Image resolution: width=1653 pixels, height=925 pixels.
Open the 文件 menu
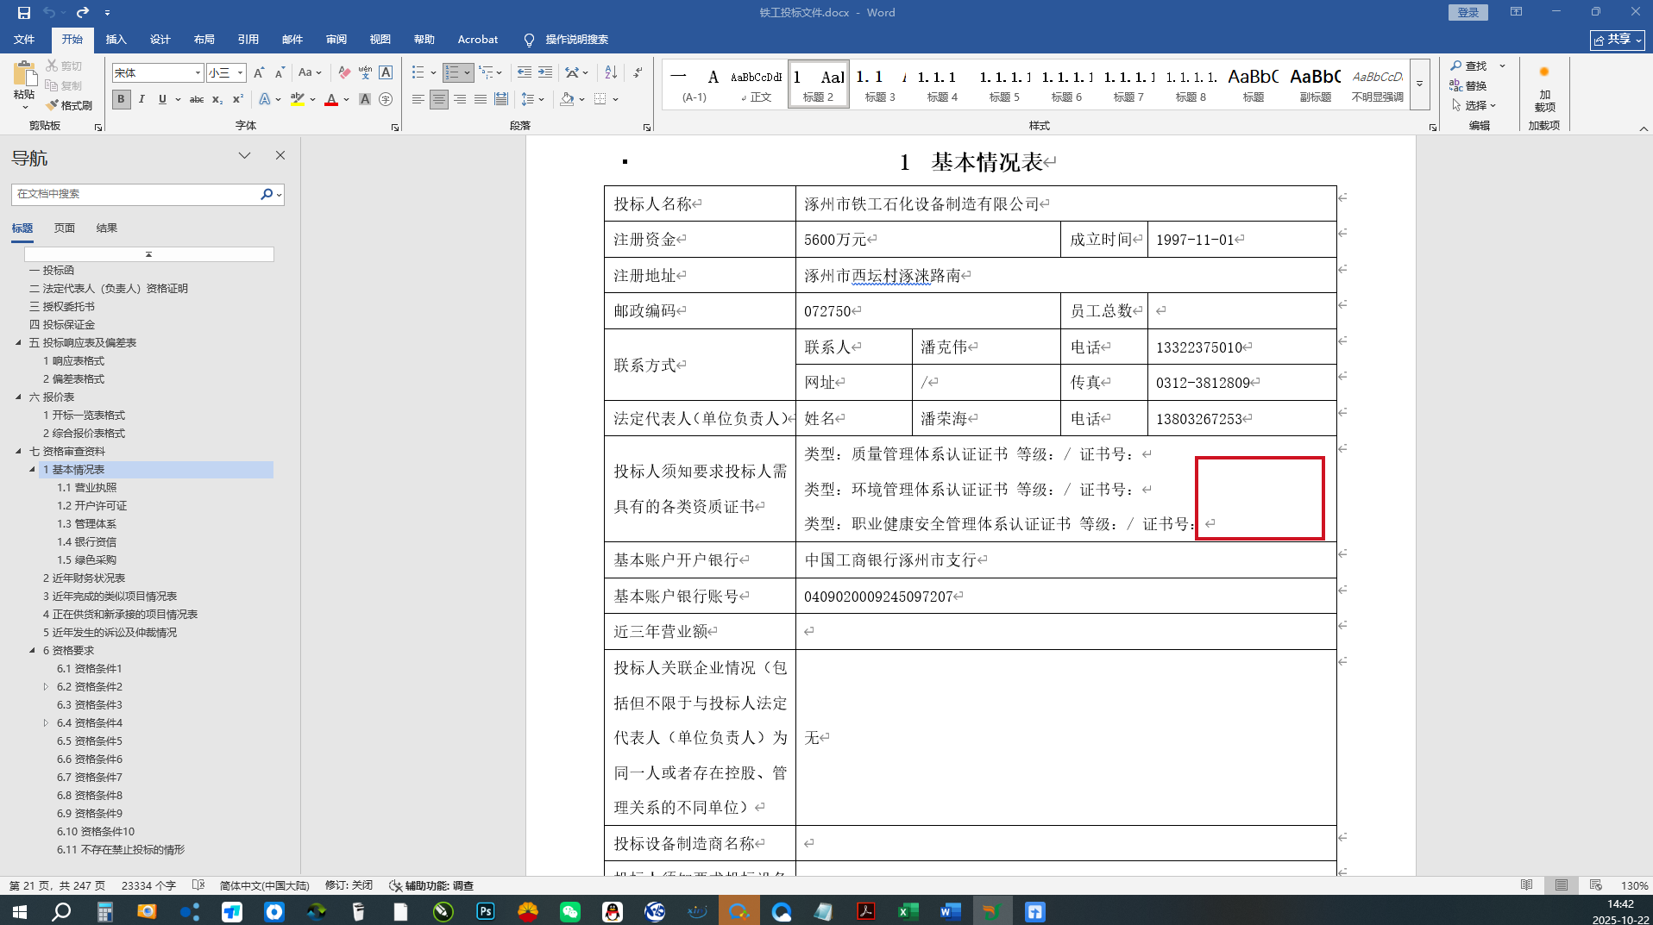tap(24, 40)
